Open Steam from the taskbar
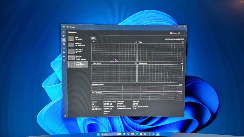 [x=153, y=134]
